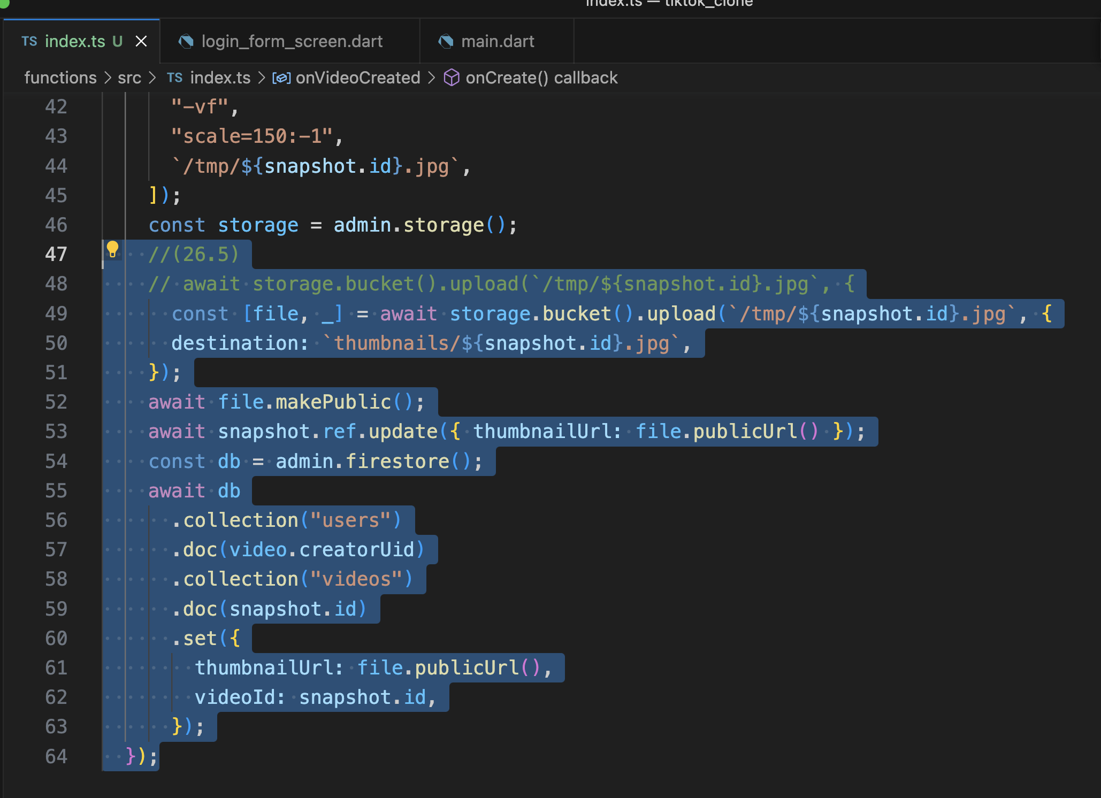The image size is (1101, 798).
Task: Click line number 47 in gutter
Action: point(56,254)
